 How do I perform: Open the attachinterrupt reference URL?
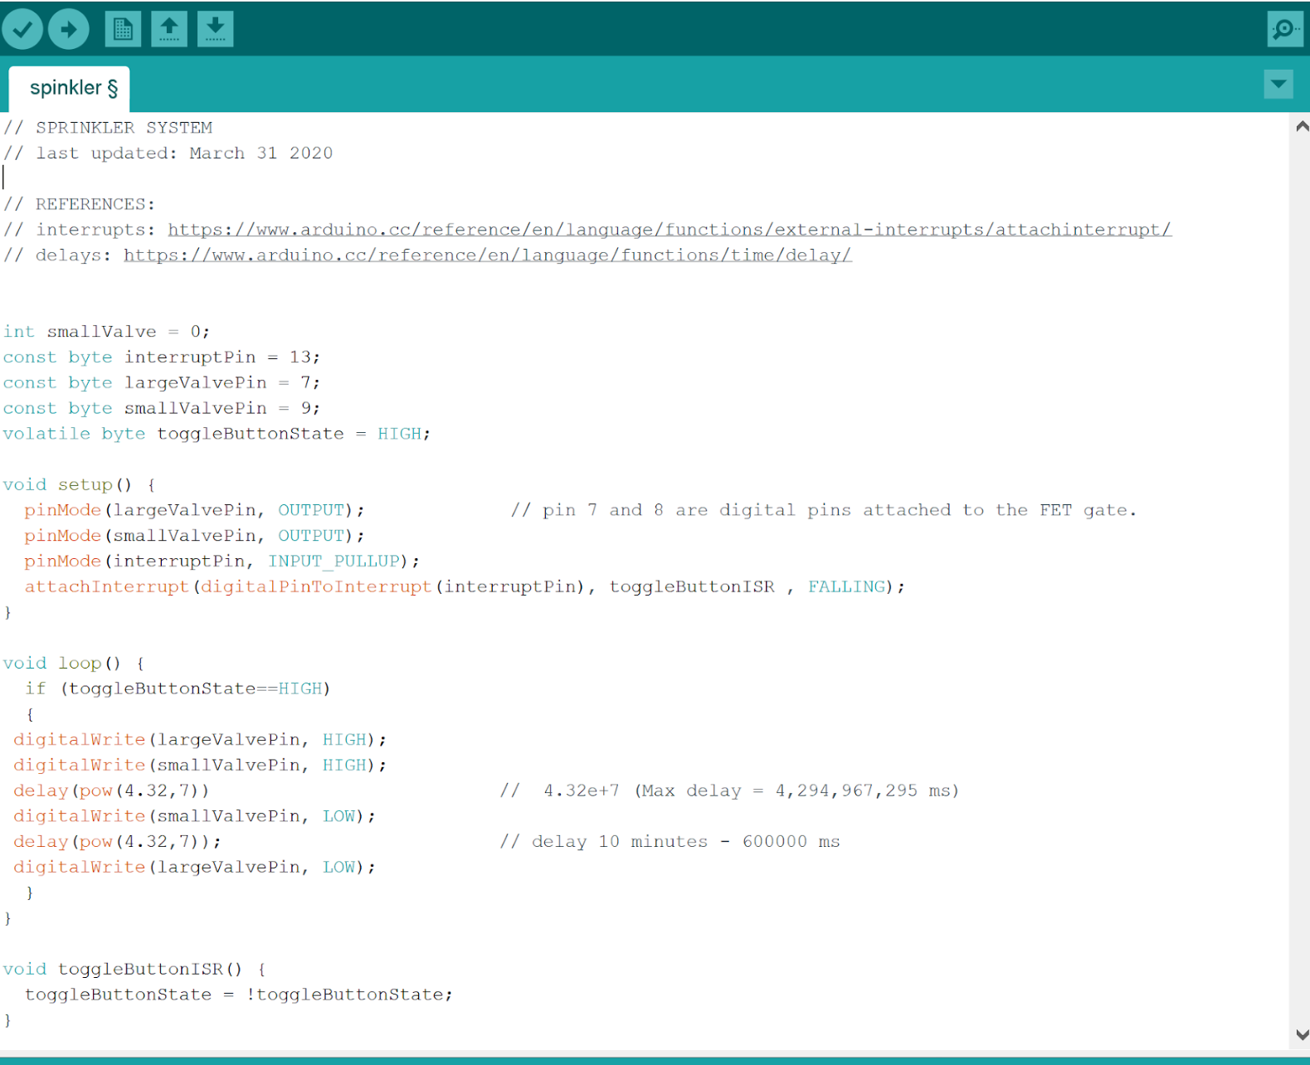tap(670, 230)
